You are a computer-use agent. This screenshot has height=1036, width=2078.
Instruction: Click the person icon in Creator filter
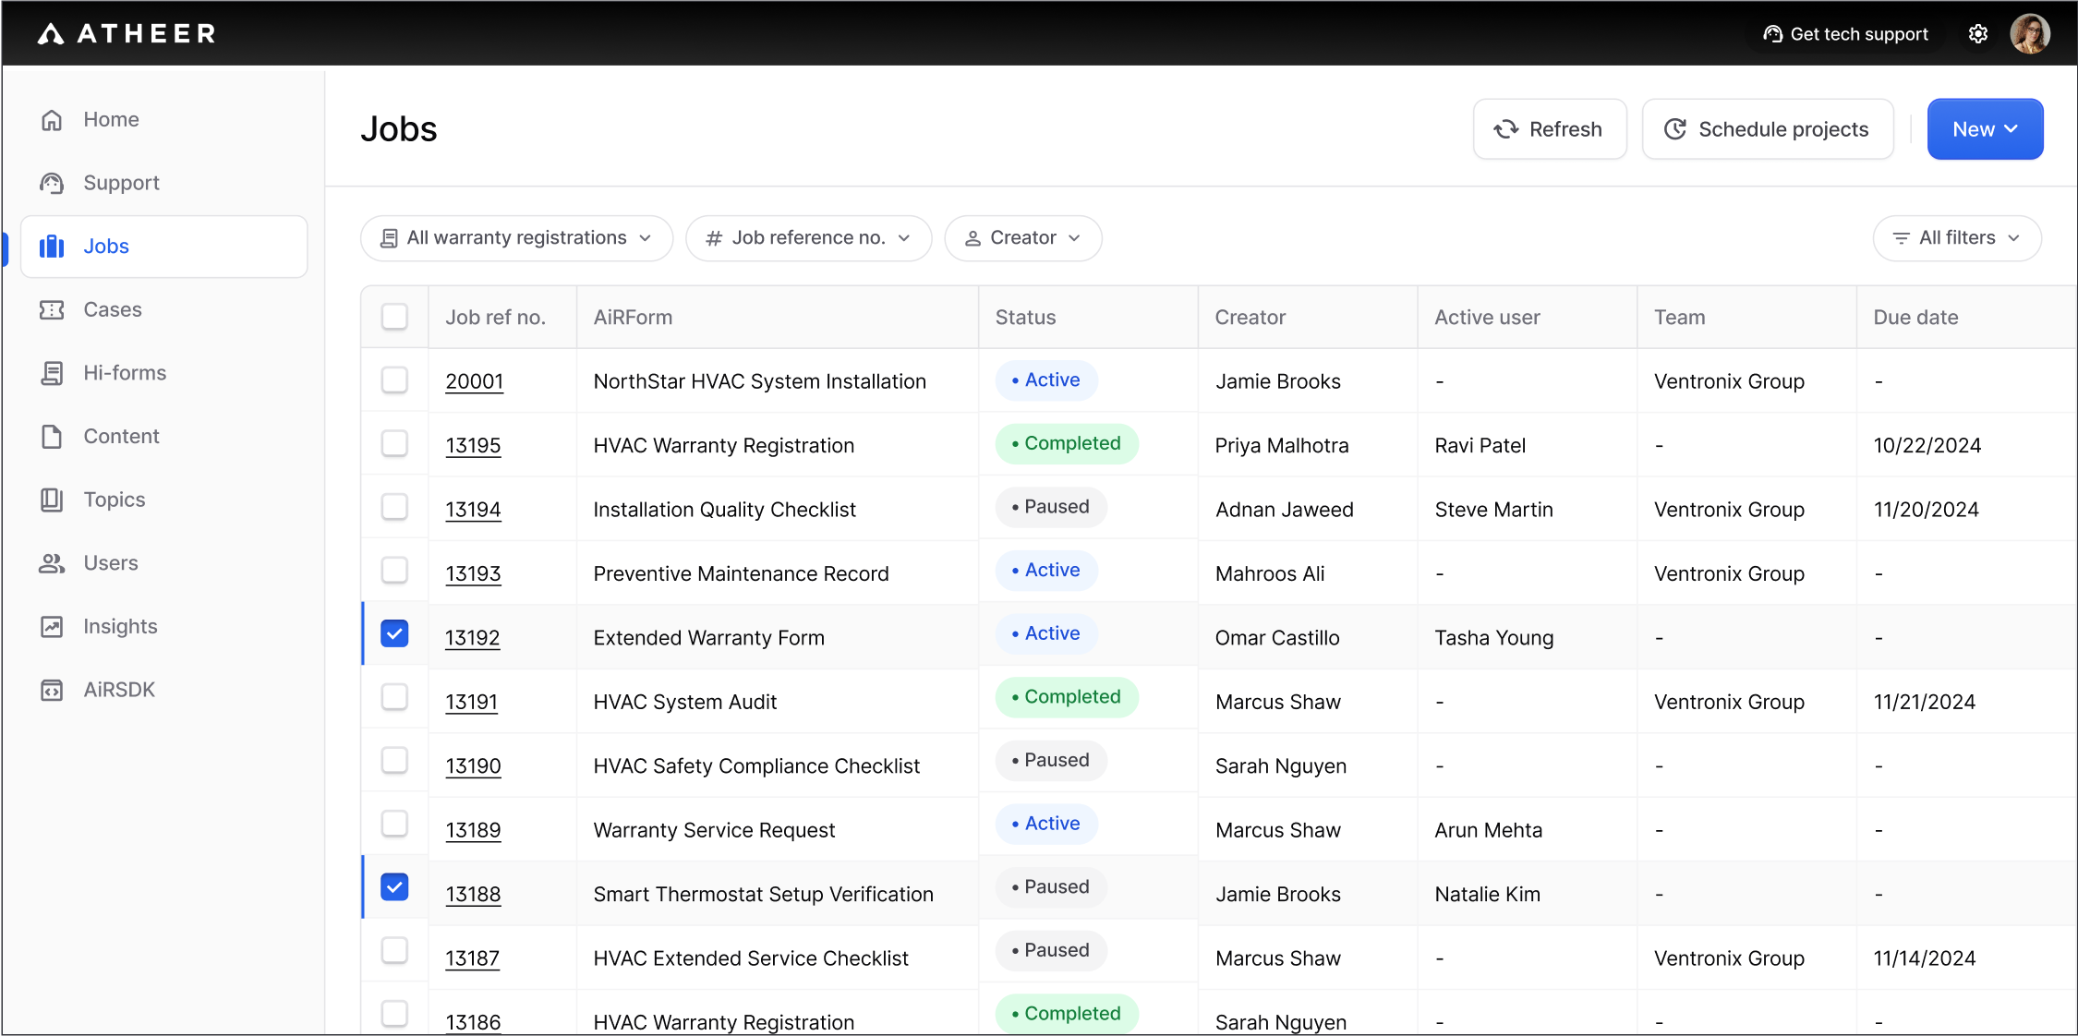pyautogui.click(x=973, y=238)
